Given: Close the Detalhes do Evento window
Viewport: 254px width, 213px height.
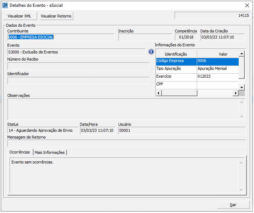Looking at the screenshot, I should (247, 6).
